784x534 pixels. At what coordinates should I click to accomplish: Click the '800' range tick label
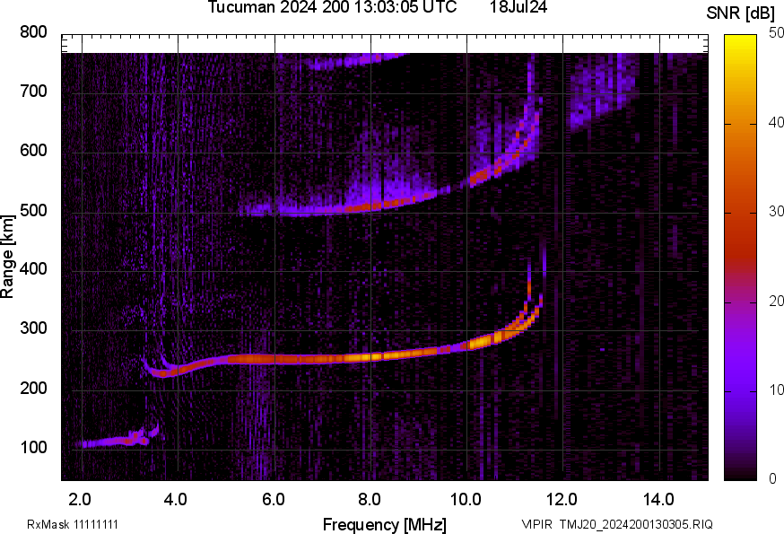click(34, 32)
